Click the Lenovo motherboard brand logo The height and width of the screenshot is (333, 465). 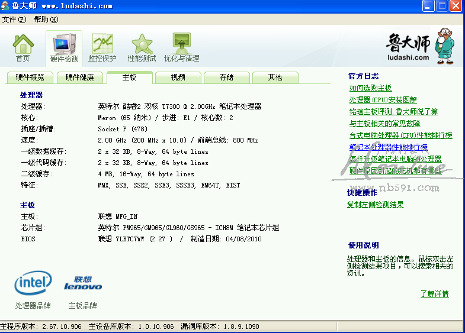point(83,283)
